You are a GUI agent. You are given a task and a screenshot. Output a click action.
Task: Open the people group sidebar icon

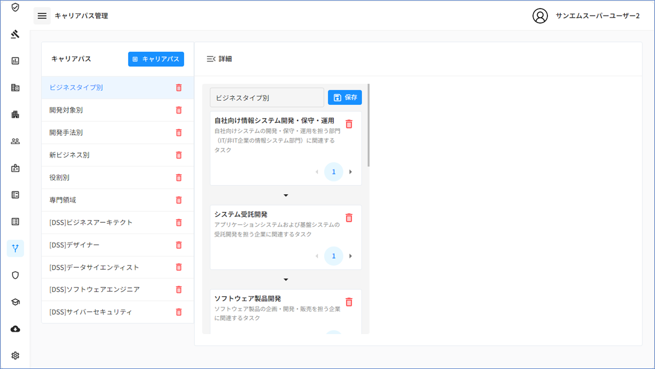tap(15, 141)
